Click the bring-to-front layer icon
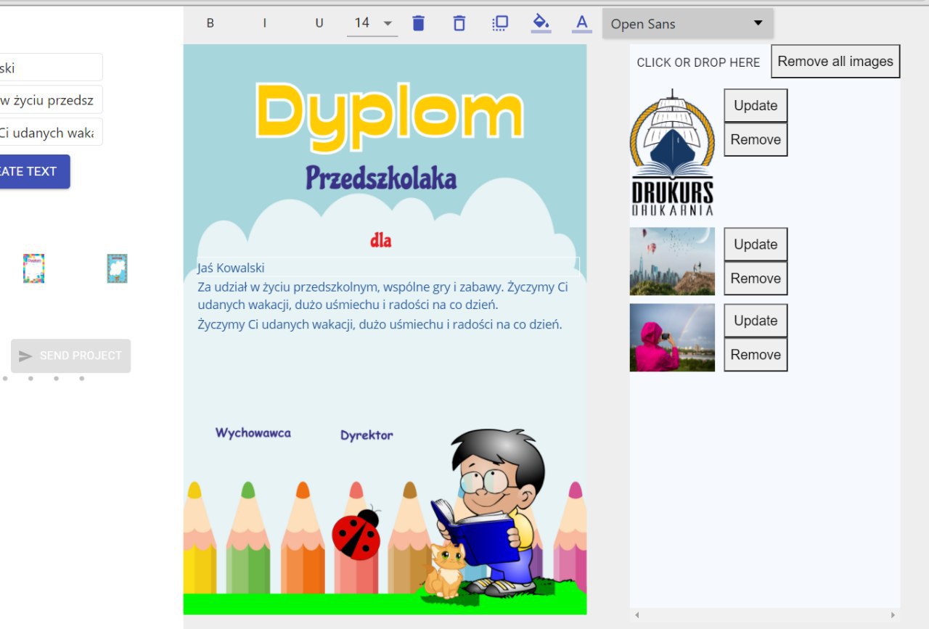 [x=500, y=23]
